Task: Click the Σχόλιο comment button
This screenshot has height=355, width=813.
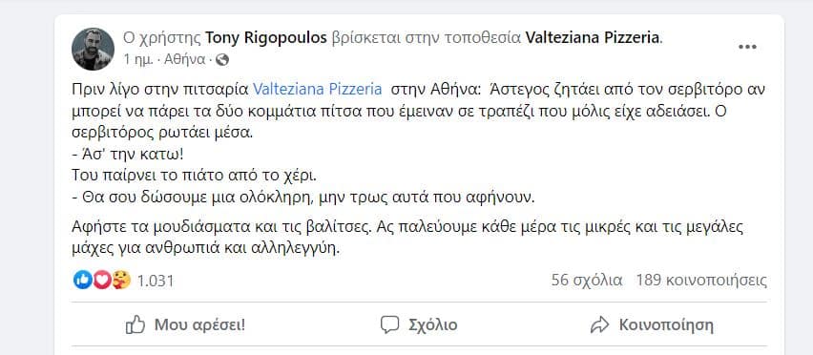Action: [419, 325]
